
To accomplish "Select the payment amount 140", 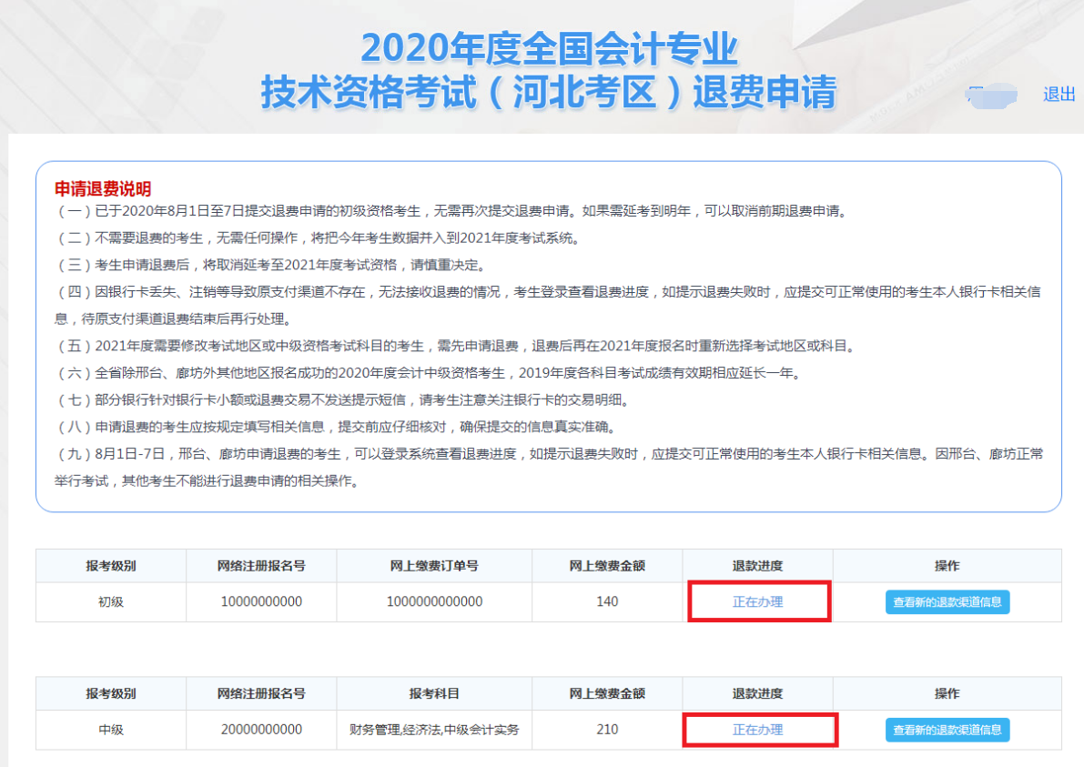I will pyautogui.click(x=607, y=601).
